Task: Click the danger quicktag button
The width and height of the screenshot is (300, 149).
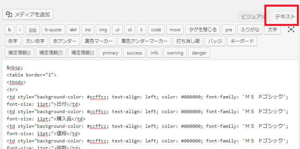Action: pyautogui.click(x=199, y=53)
